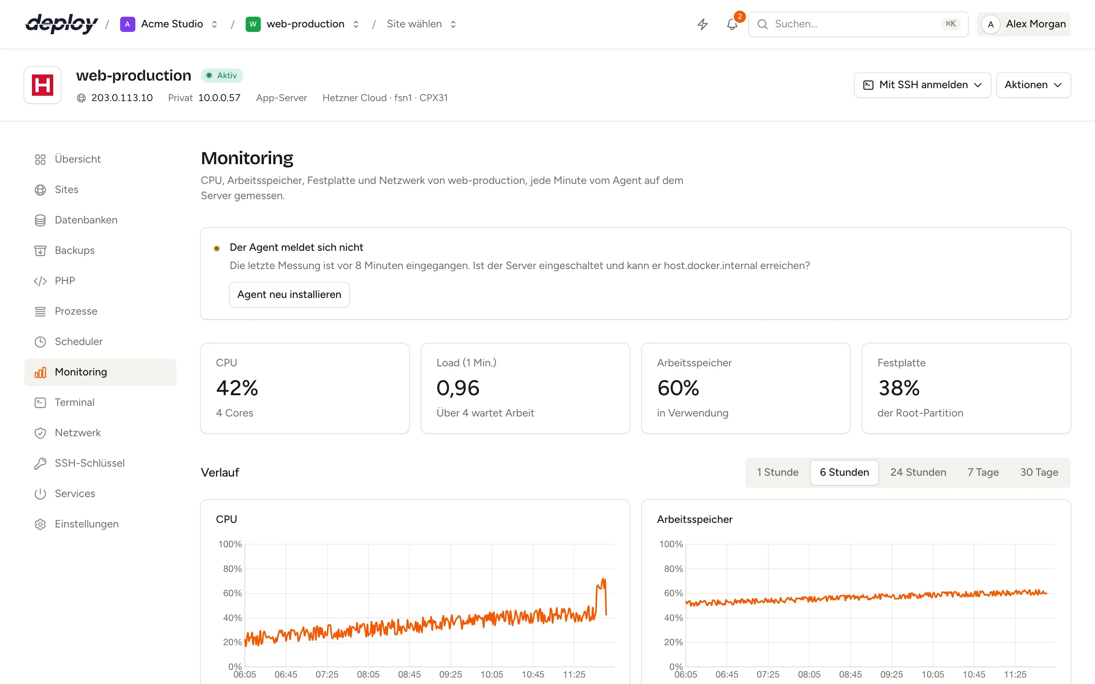
Task: Focus the Suchen search field
Action: click(x=858, y=24)
